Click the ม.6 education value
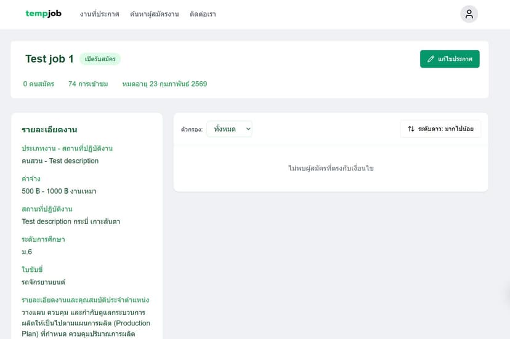The image size is (510, 339). click(26, 252)
